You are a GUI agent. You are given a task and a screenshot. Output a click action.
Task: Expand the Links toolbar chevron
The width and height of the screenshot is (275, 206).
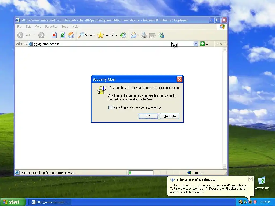point(225,43)
